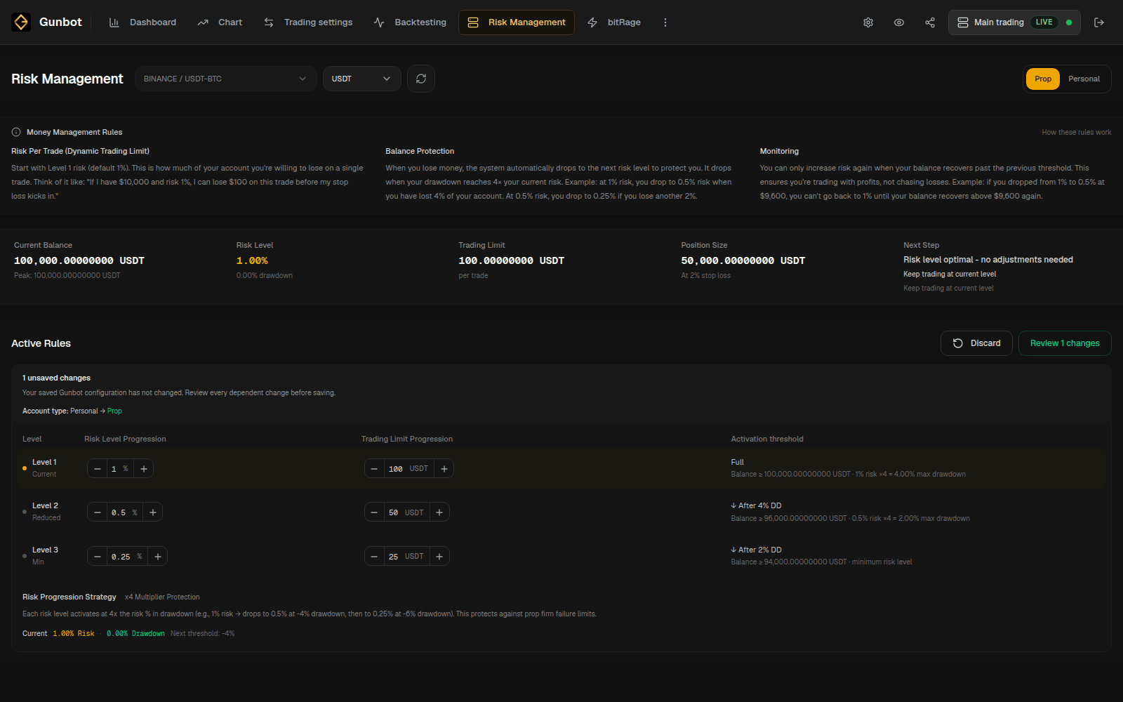The width and height of the screenshot is (1123, 702).
Task: Click the logout icon
Action: click(1099, 22)
